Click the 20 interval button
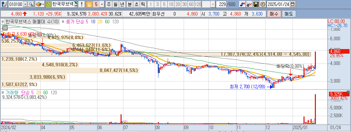 178,4
